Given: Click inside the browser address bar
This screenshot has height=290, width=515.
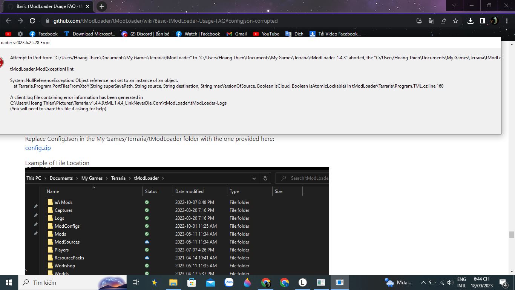Looking at the screenshot, I should tap(151, 21).
